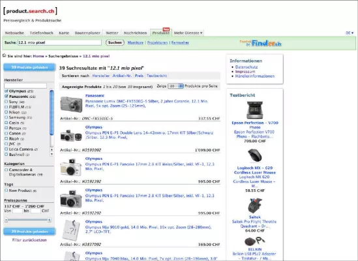Open the Impressum link

pos(245,72)
